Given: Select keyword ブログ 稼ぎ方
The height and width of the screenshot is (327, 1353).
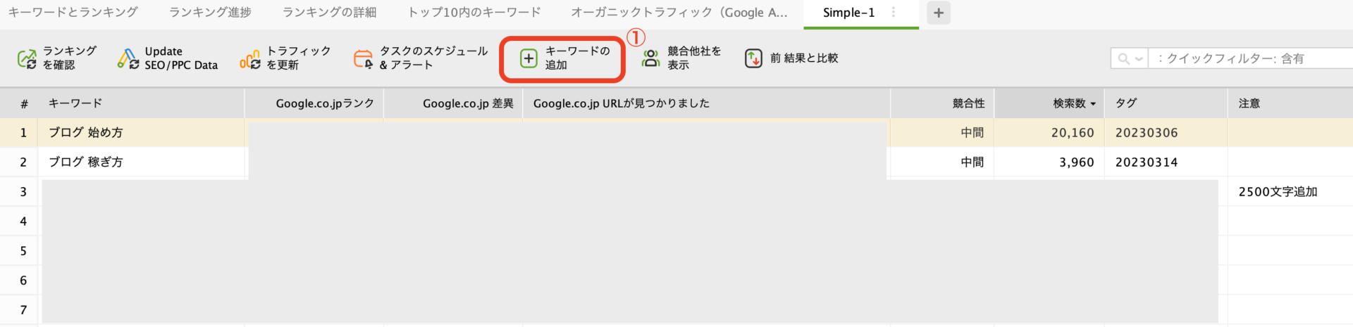Looking at the screenshot, I should coord(86,162).
